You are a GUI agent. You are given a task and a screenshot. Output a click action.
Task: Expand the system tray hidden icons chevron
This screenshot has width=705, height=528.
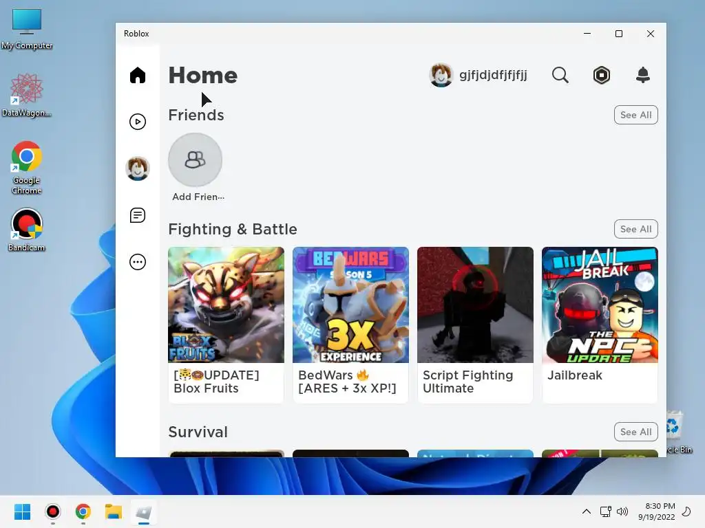tap(587, 511)
